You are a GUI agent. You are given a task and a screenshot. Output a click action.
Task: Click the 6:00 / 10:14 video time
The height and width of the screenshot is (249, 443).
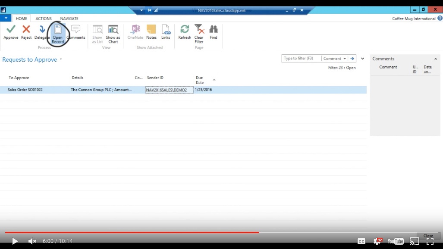(x=58, y=241)
